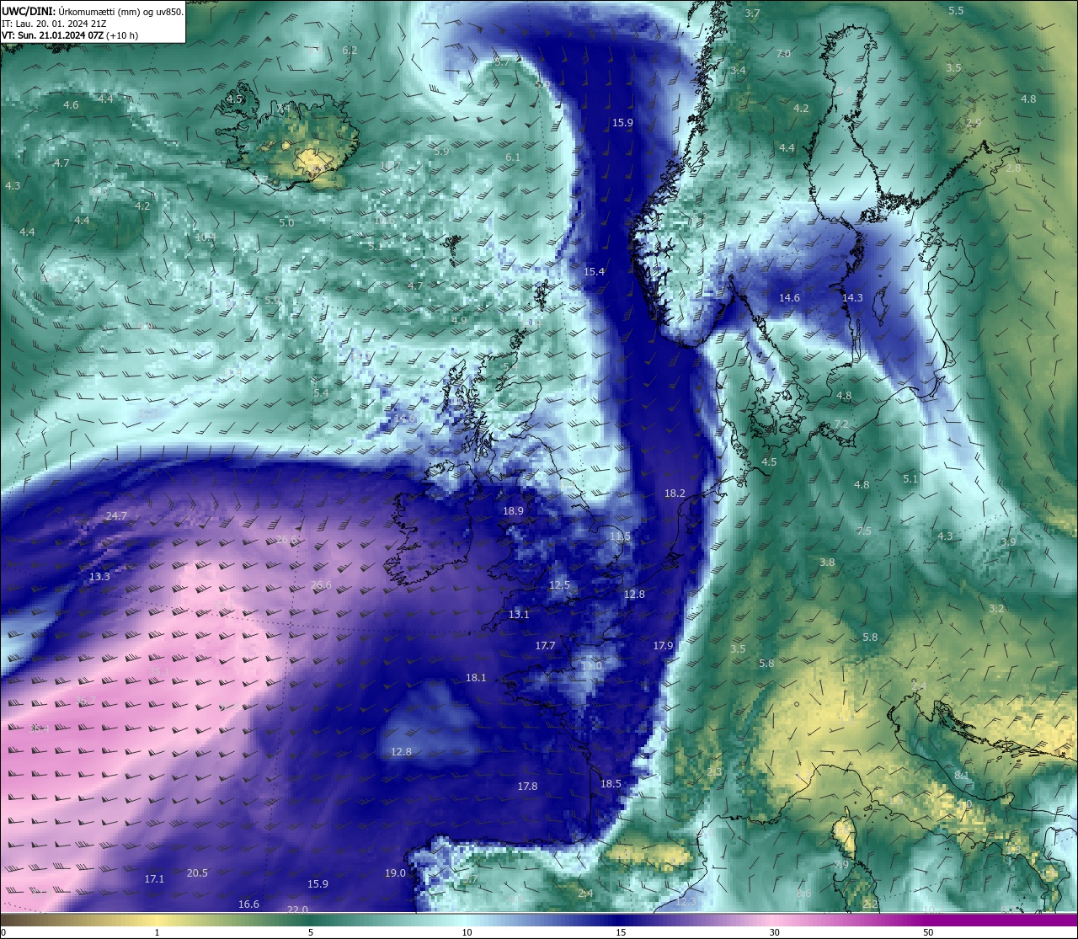The height and width of the screenshot is (939, 1078).
Task: Click the 17.8 value on the map
Action: [527, 787]
